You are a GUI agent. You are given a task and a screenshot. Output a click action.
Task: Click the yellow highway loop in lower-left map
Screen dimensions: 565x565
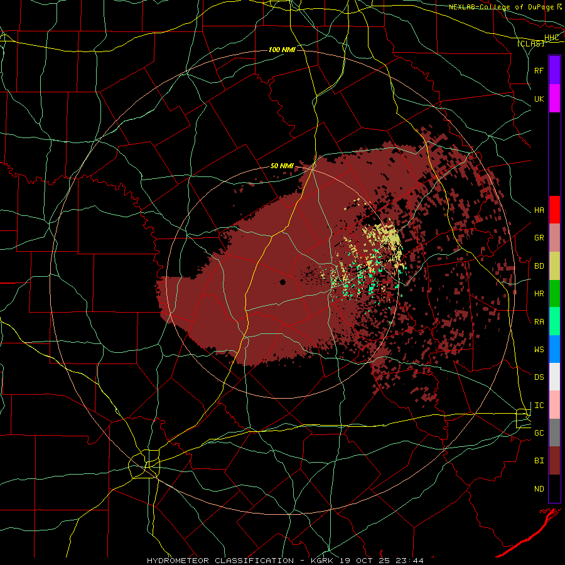pyautogui.click(x=145, y=464)
